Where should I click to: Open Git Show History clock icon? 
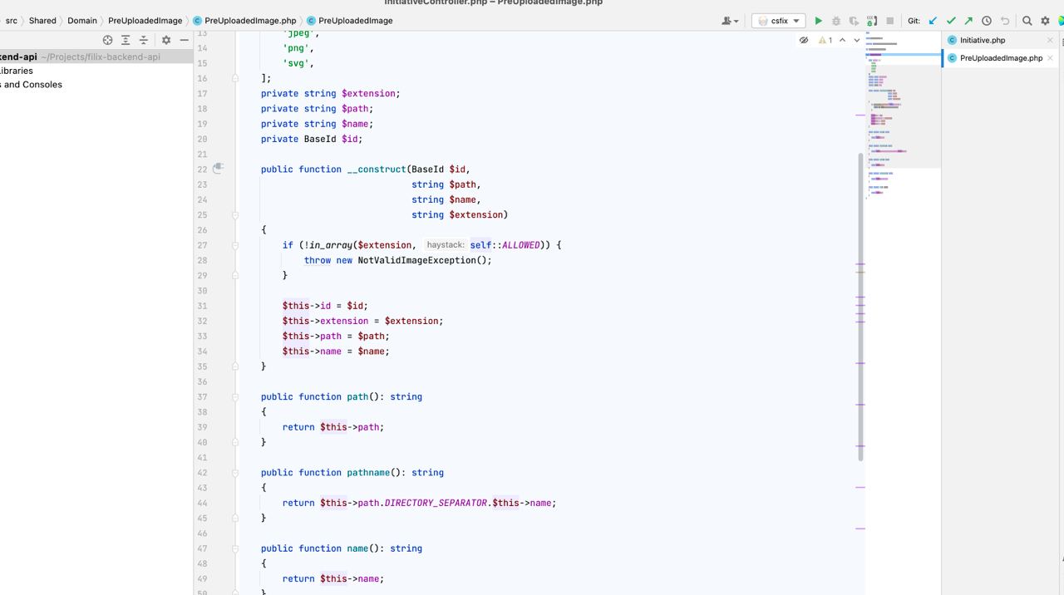click(987, 21)
